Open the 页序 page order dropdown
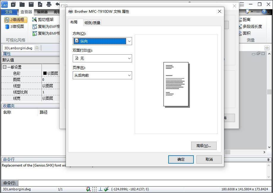Image resolution: width=273 pixels, height=193 pixels. click(102, 75)
